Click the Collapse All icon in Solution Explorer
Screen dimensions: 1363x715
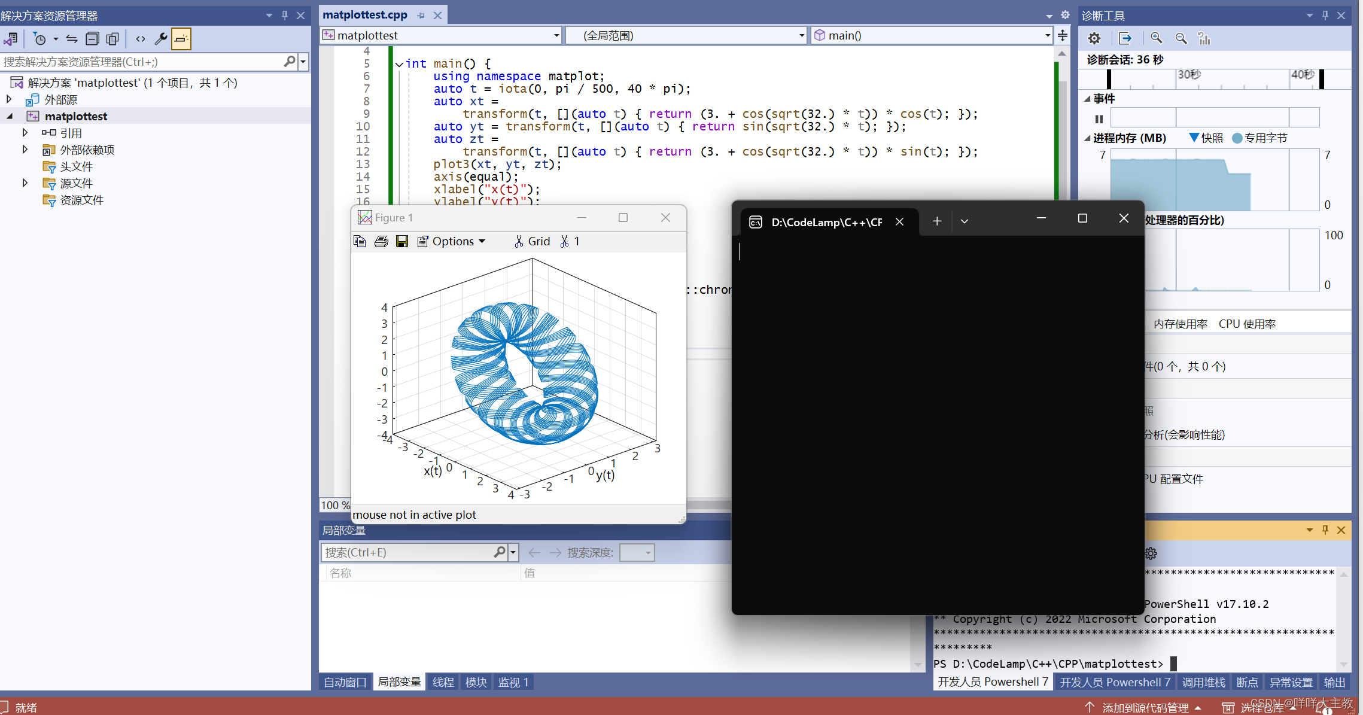[x=92, y=39]
